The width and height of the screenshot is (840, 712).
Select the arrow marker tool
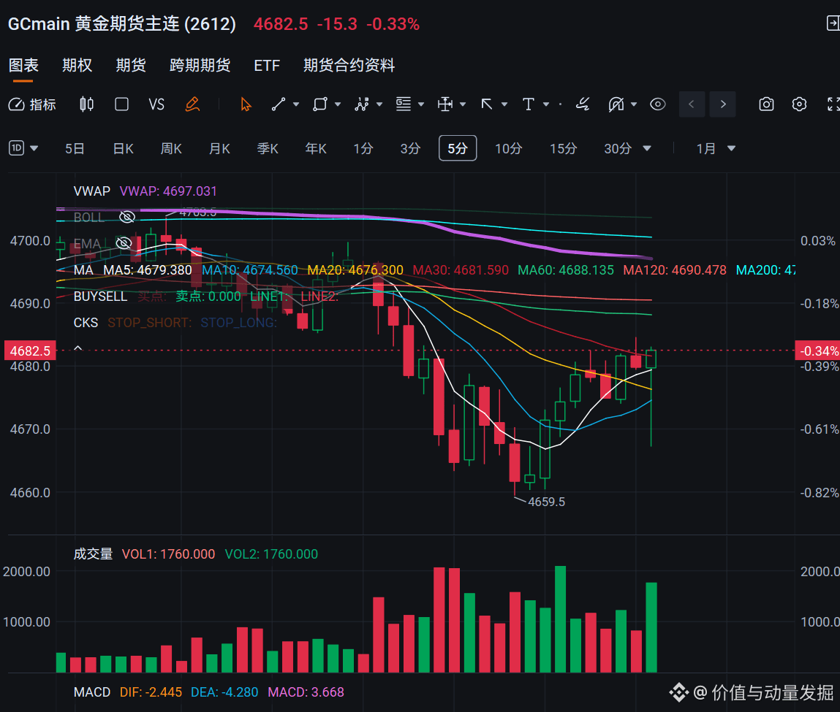click(487, 104)
